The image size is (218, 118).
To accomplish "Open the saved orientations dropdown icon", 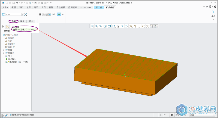I will point(114,26).
